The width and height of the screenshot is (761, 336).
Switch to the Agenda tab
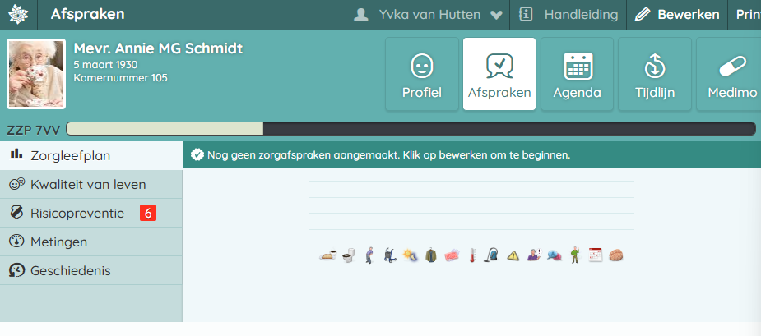(577, 74)
